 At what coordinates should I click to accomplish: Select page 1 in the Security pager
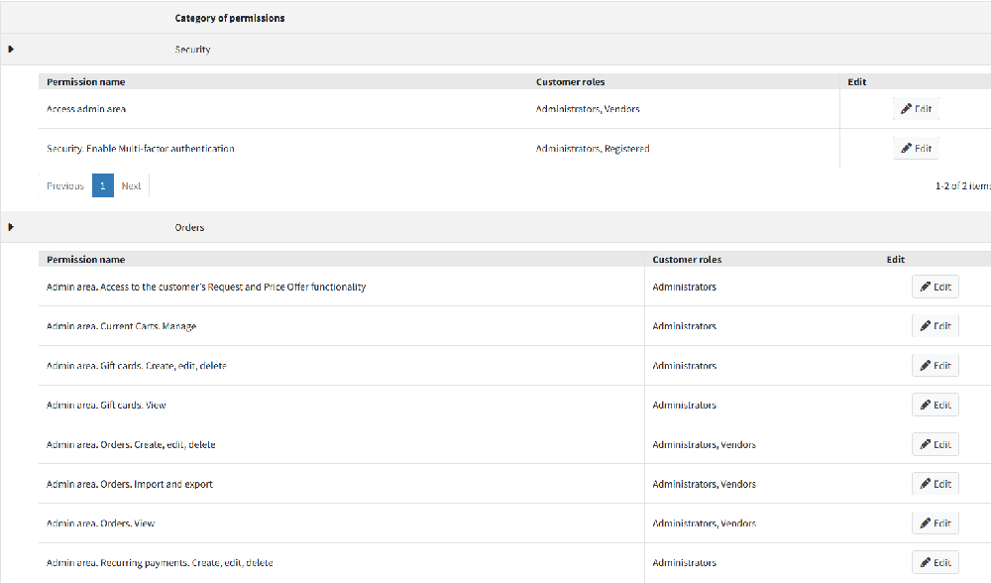coord(103,185)
